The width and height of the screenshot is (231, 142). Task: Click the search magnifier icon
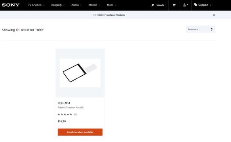pos(153,5)
